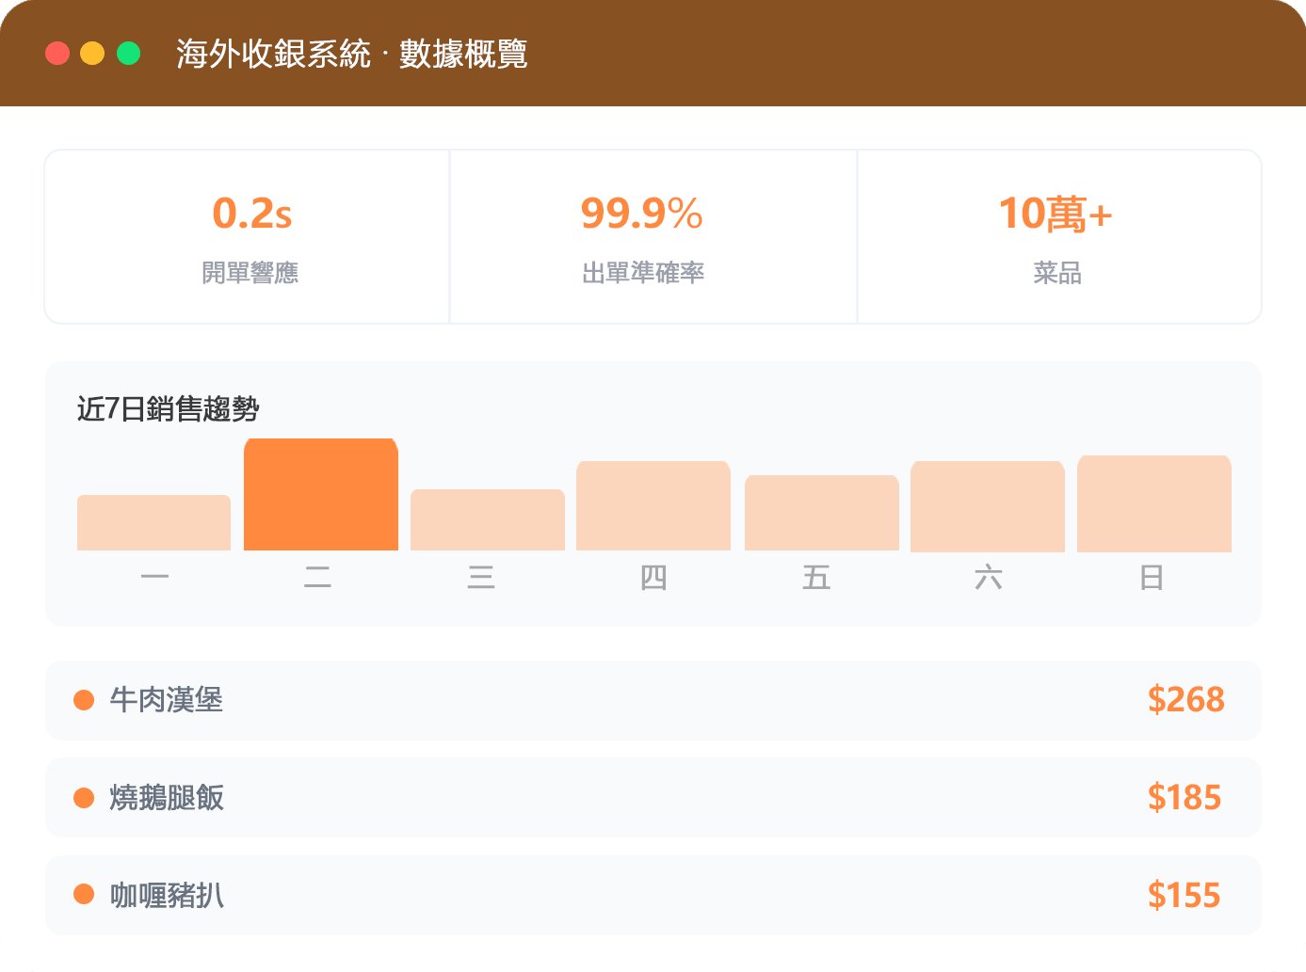Click the 一 weekday axis label

(x=154, y=577)
